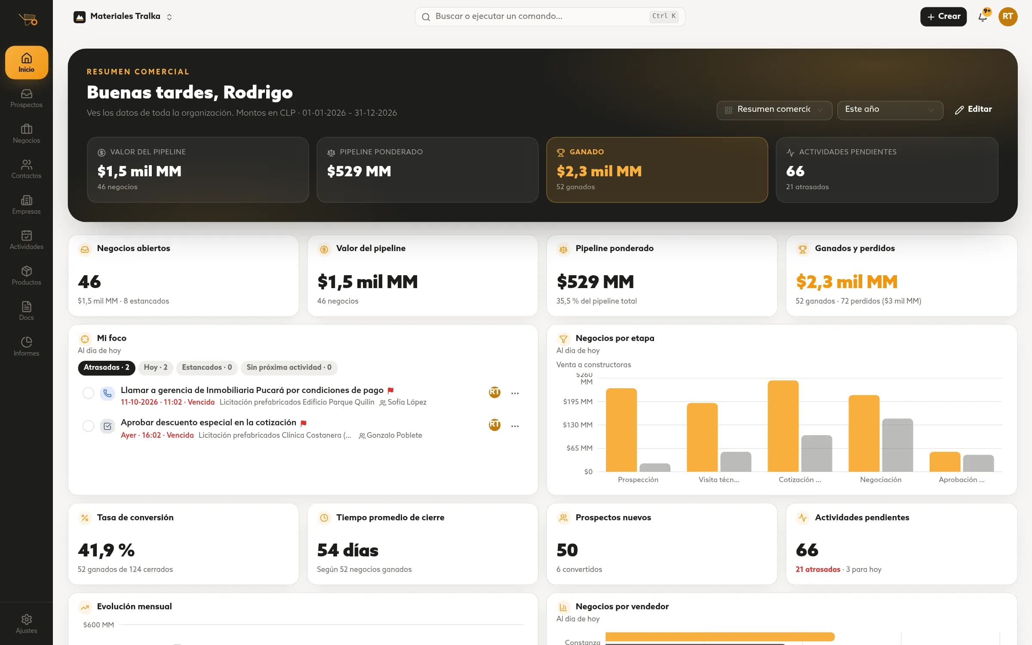Mark Aprobar descuento especial task as complete
Viewport: 1032px width, 645px height.
[88, 426]
